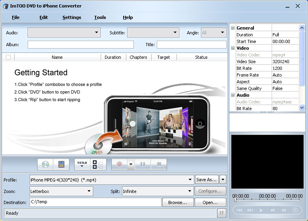This screenshot has width=308, height=221.
Task: Click the Album input field
Action: tap(81, 45)
